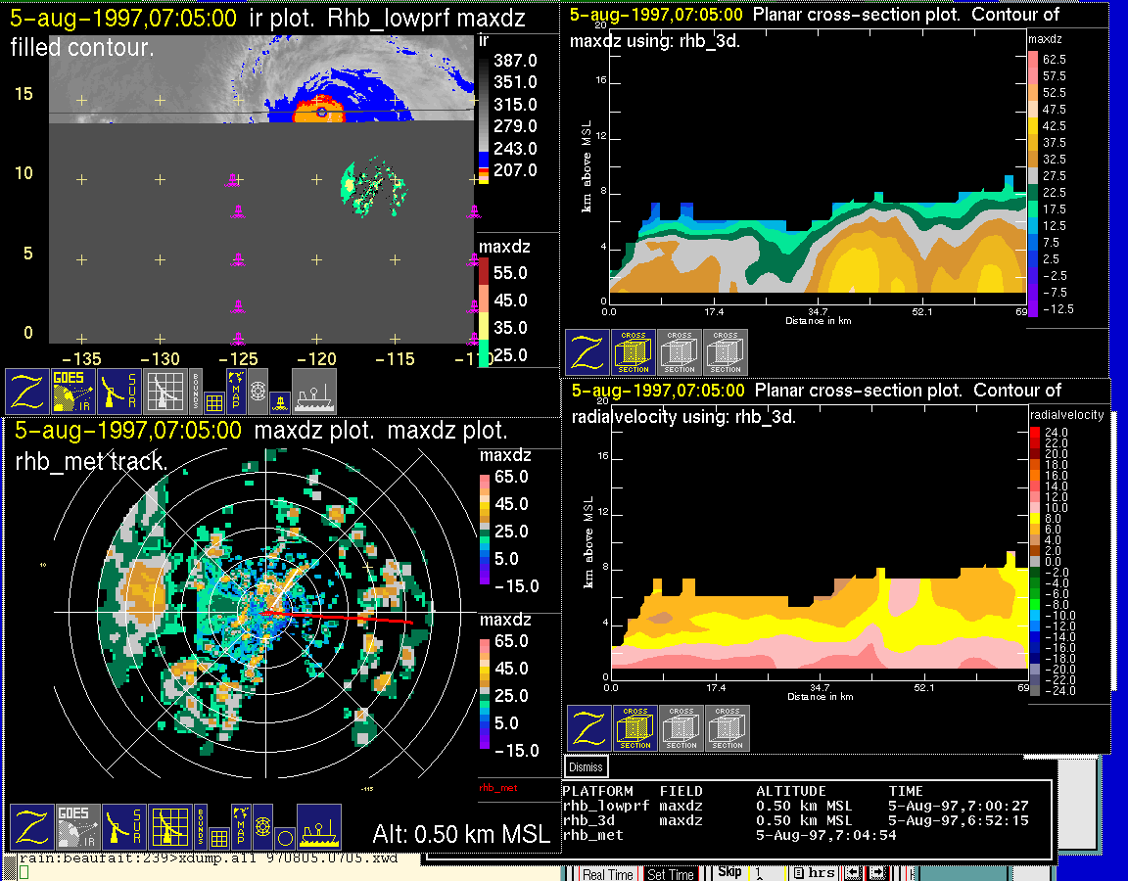This screenshot has height=881, width=1128.
Task: Enable Real Time mode
Action: [x=608, y=874]
